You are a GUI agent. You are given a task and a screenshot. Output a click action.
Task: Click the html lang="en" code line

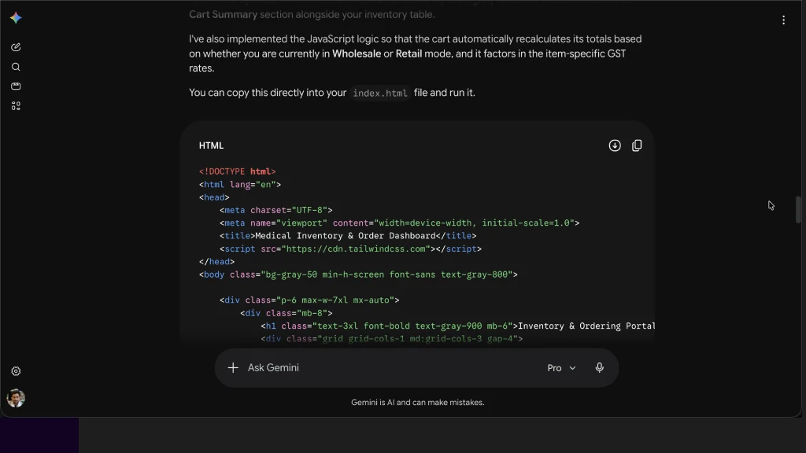[x=240, y=184]
